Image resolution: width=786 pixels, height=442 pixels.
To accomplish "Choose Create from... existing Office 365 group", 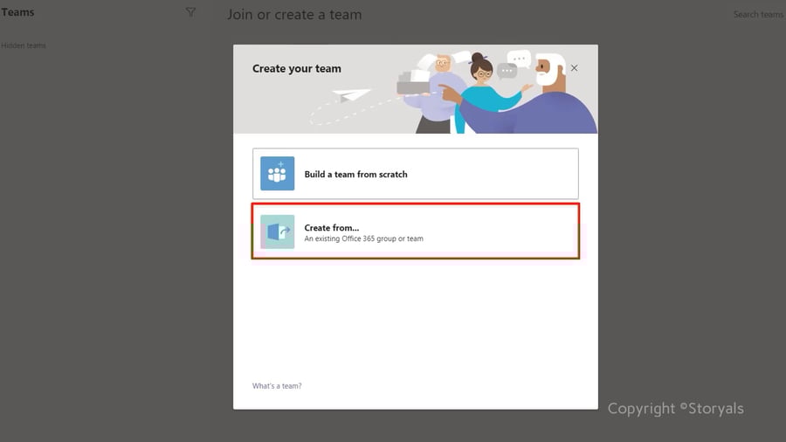I will (x=416, y=231).
